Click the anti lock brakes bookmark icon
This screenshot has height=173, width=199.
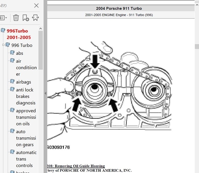[x=12, y=89]
